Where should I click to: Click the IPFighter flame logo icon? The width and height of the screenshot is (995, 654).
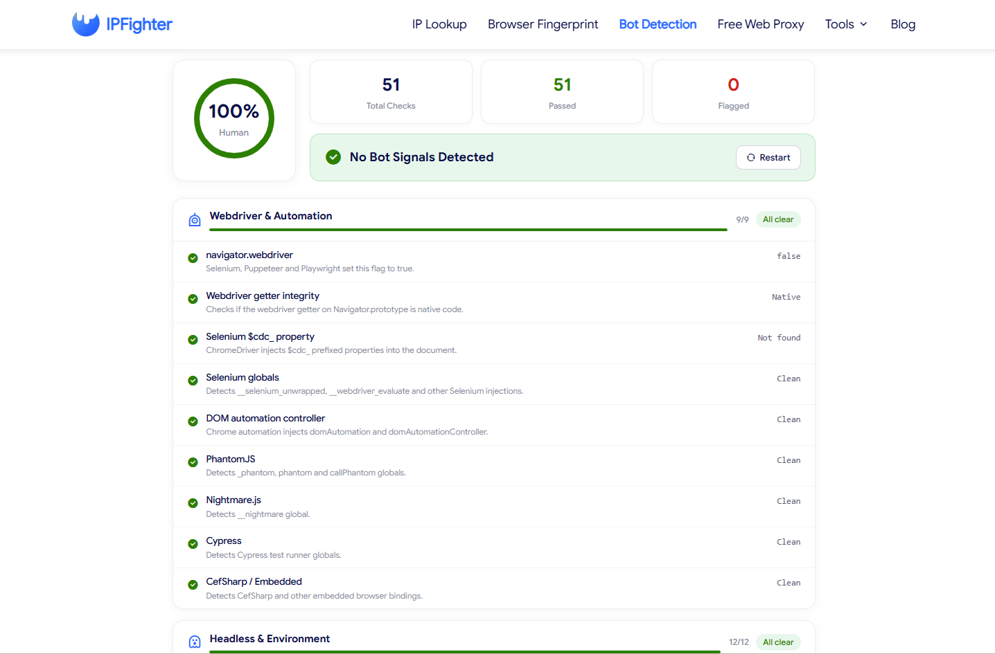tap(86, 24)
